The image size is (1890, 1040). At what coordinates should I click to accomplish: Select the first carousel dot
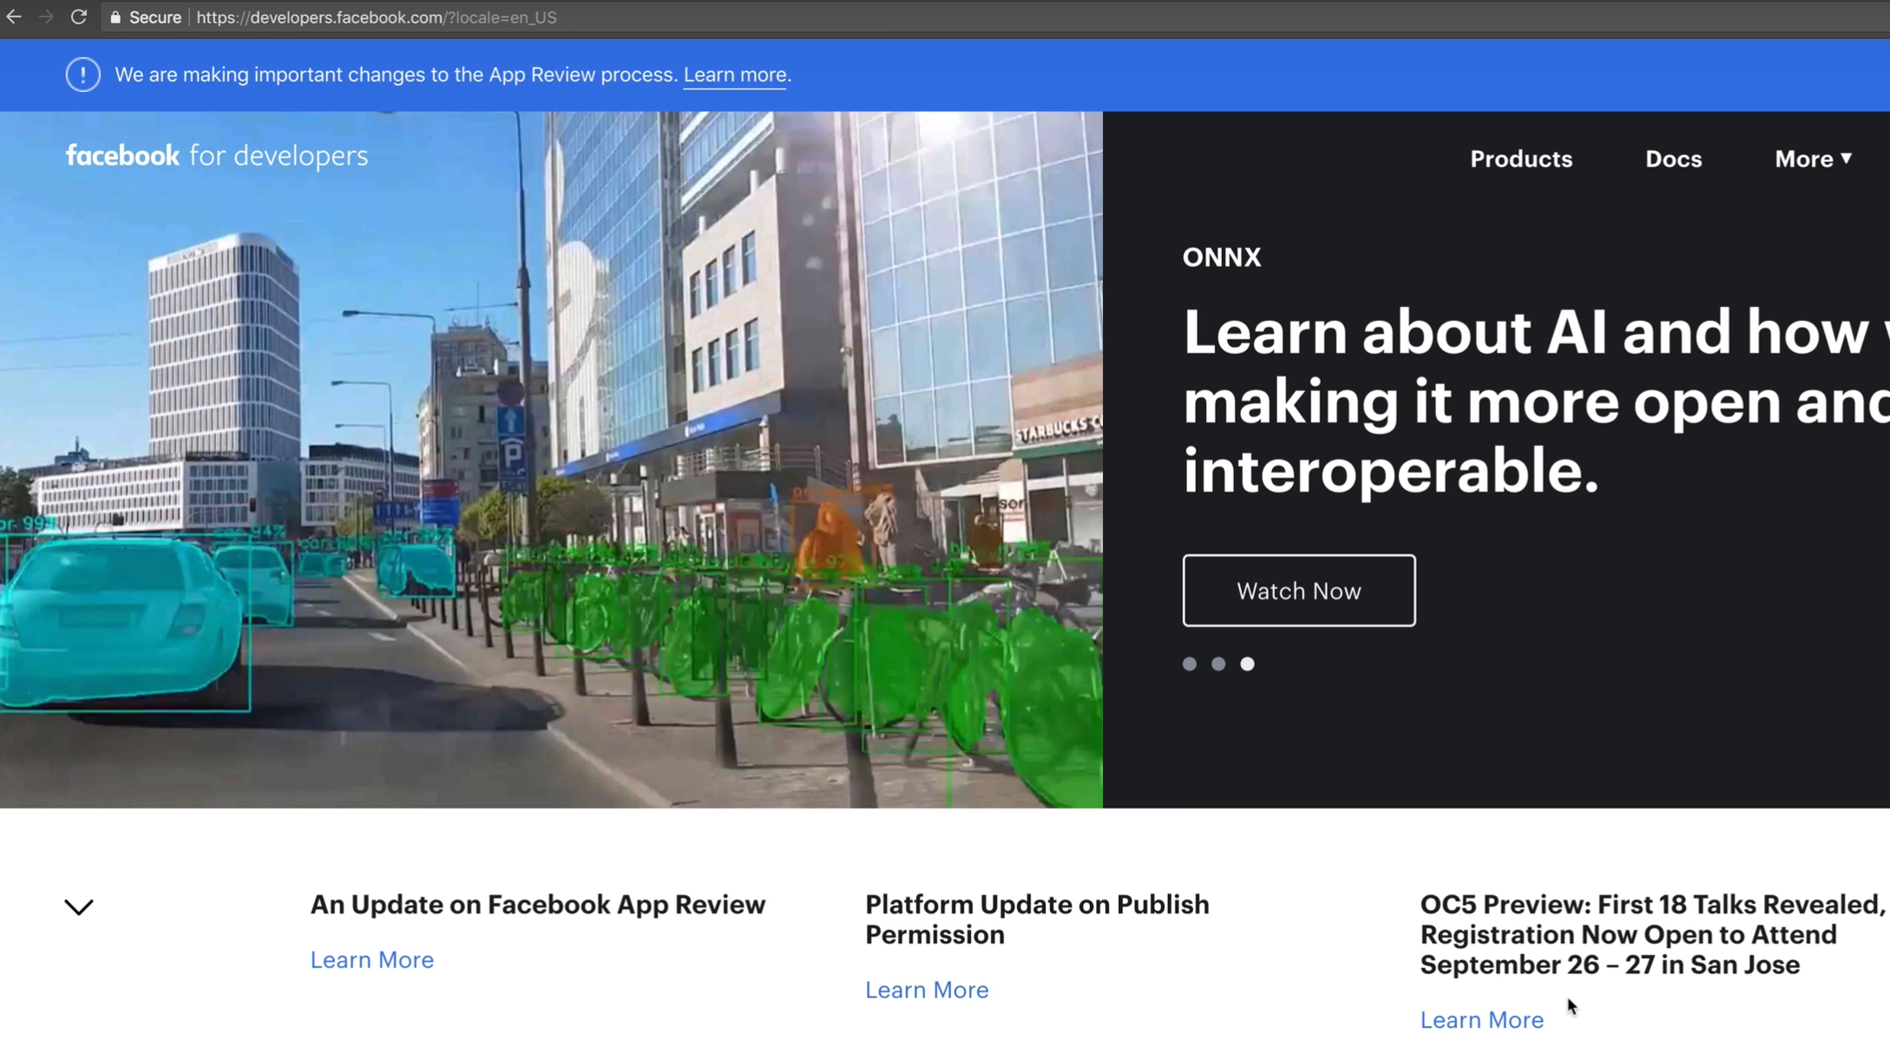(1190, 664)
